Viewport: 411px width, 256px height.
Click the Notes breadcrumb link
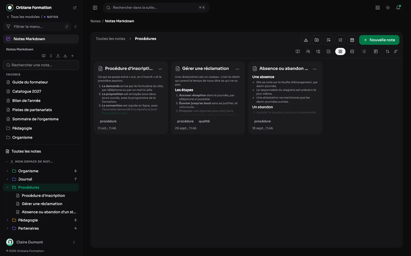96,21
